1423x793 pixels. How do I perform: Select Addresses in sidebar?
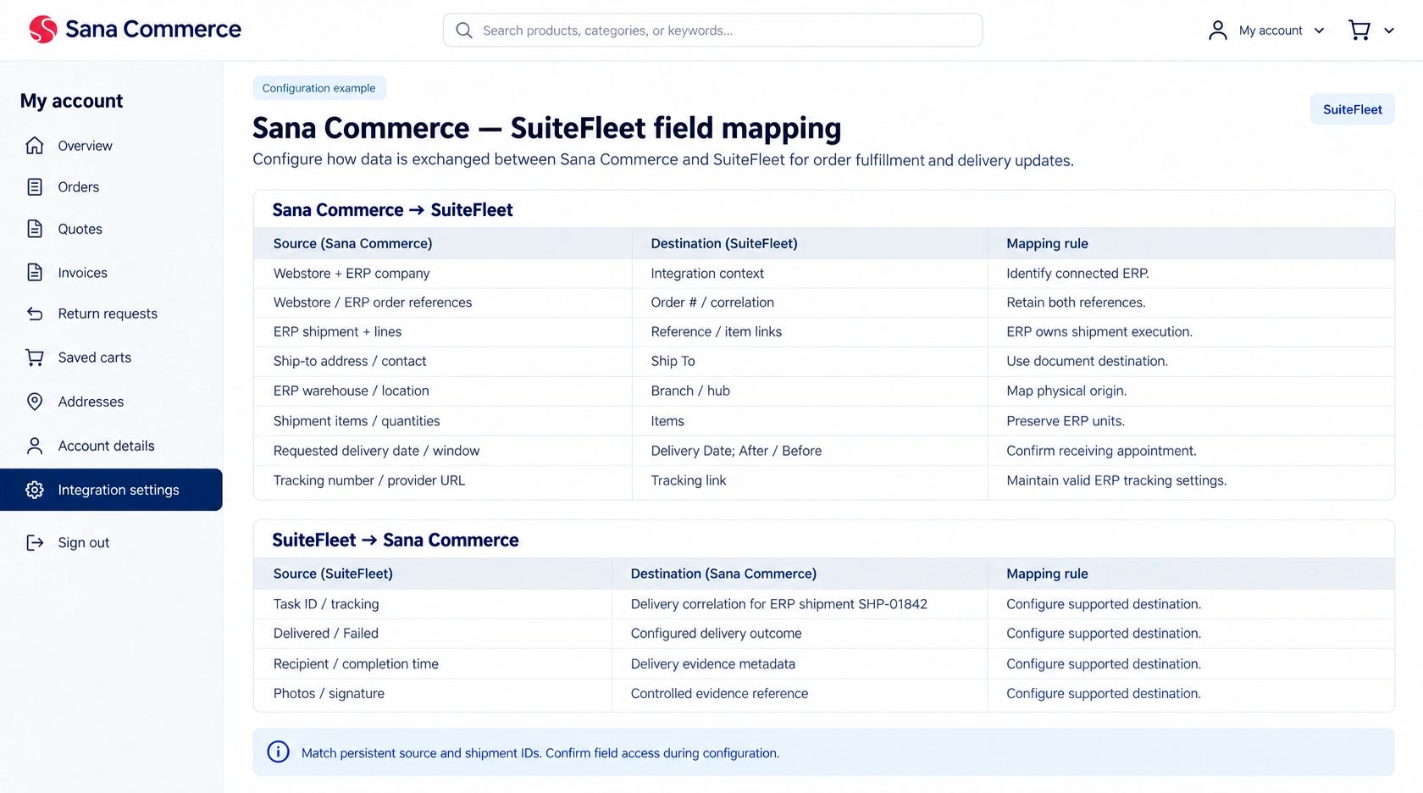[x=111, y=402]
